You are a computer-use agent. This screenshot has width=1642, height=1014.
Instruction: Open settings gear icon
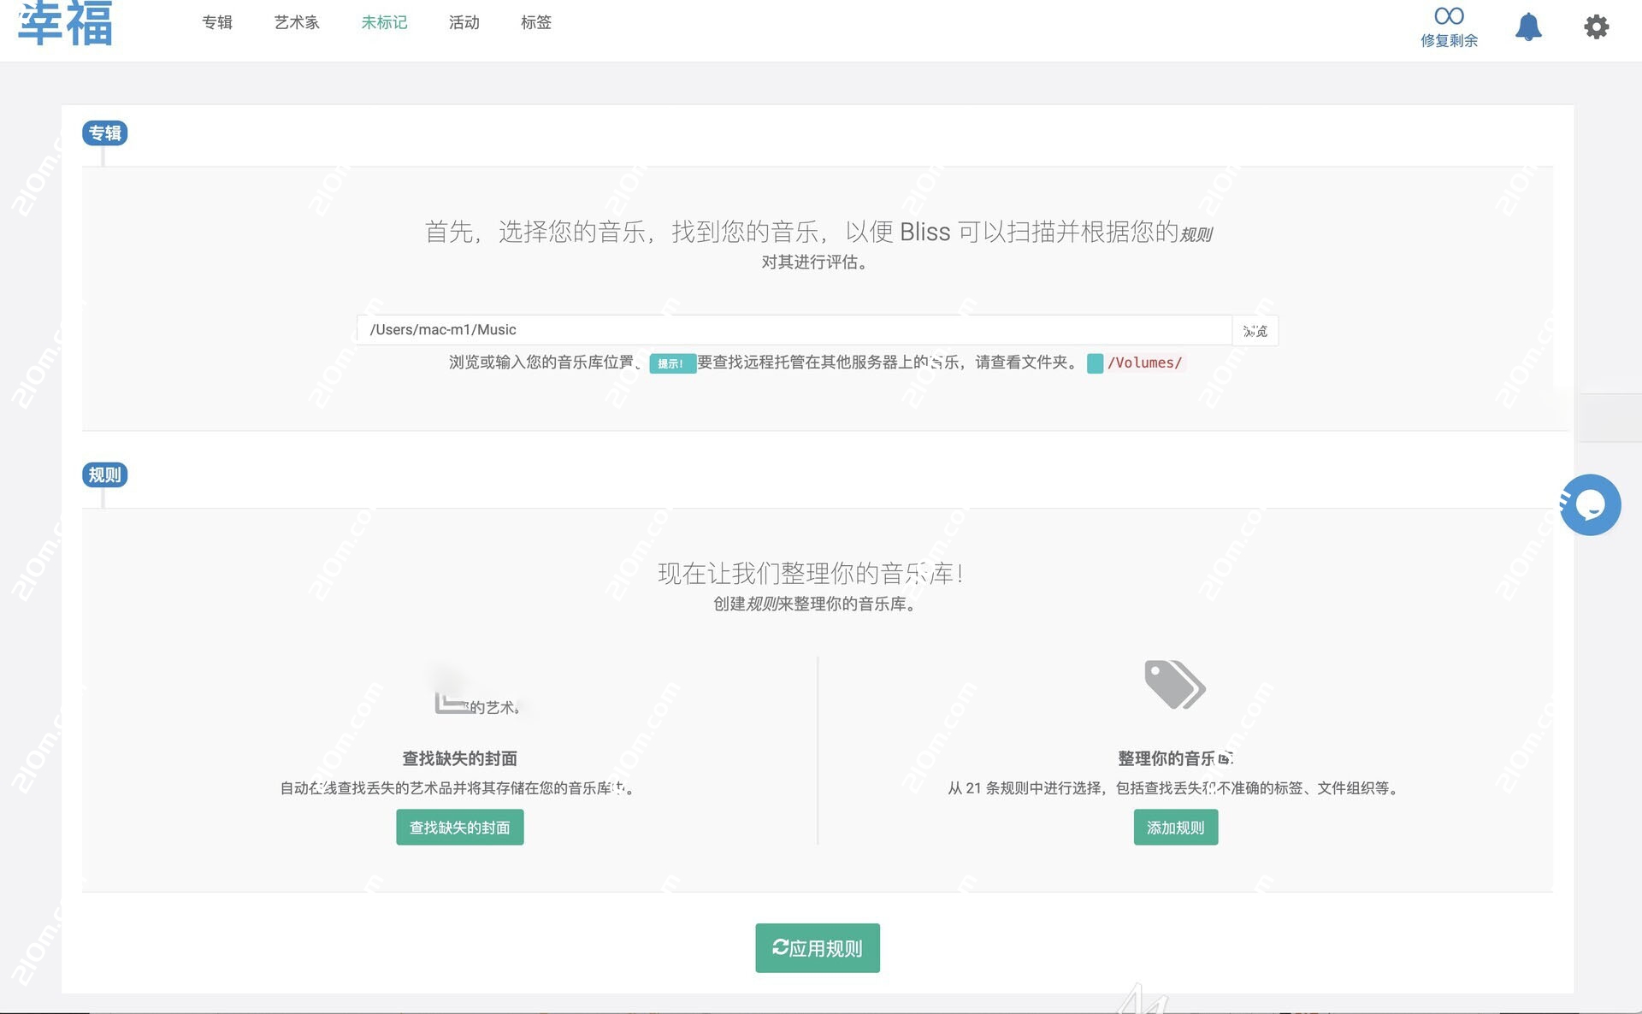tap(1596, 27)
